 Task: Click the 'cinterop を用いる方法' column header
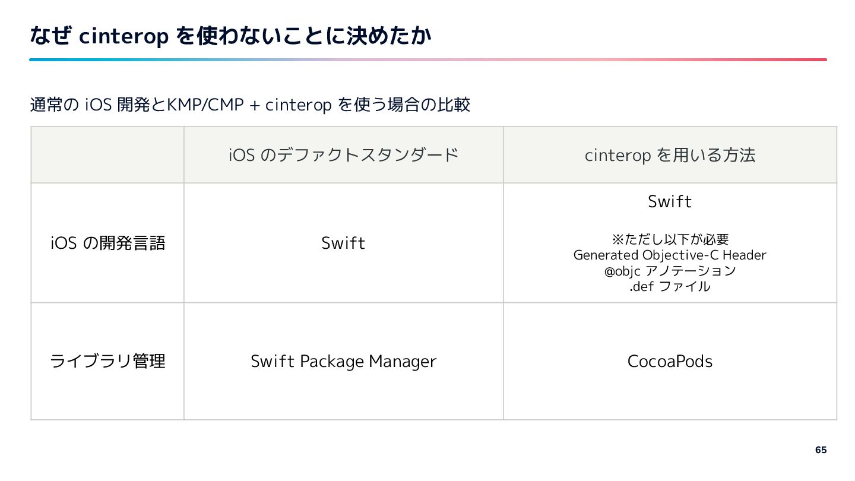670,155
